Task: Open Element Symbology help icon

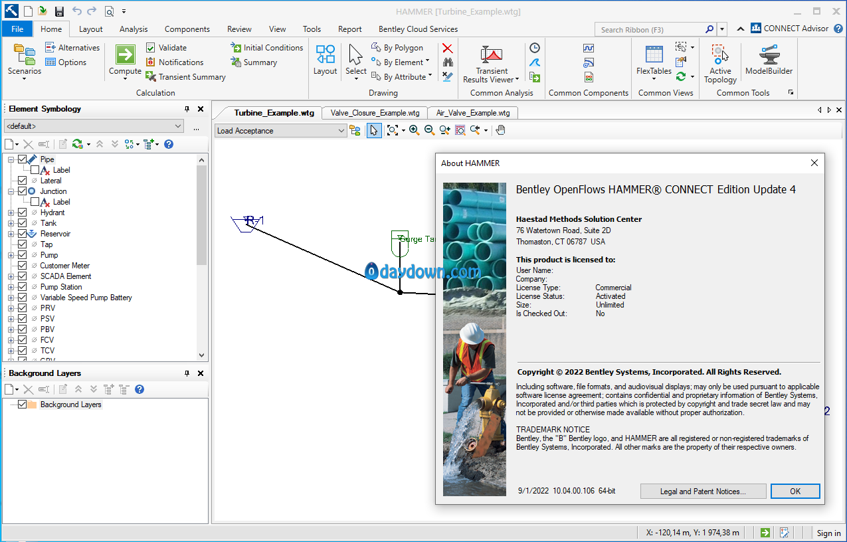Action: pyautogui.click(x=169, y=144)
